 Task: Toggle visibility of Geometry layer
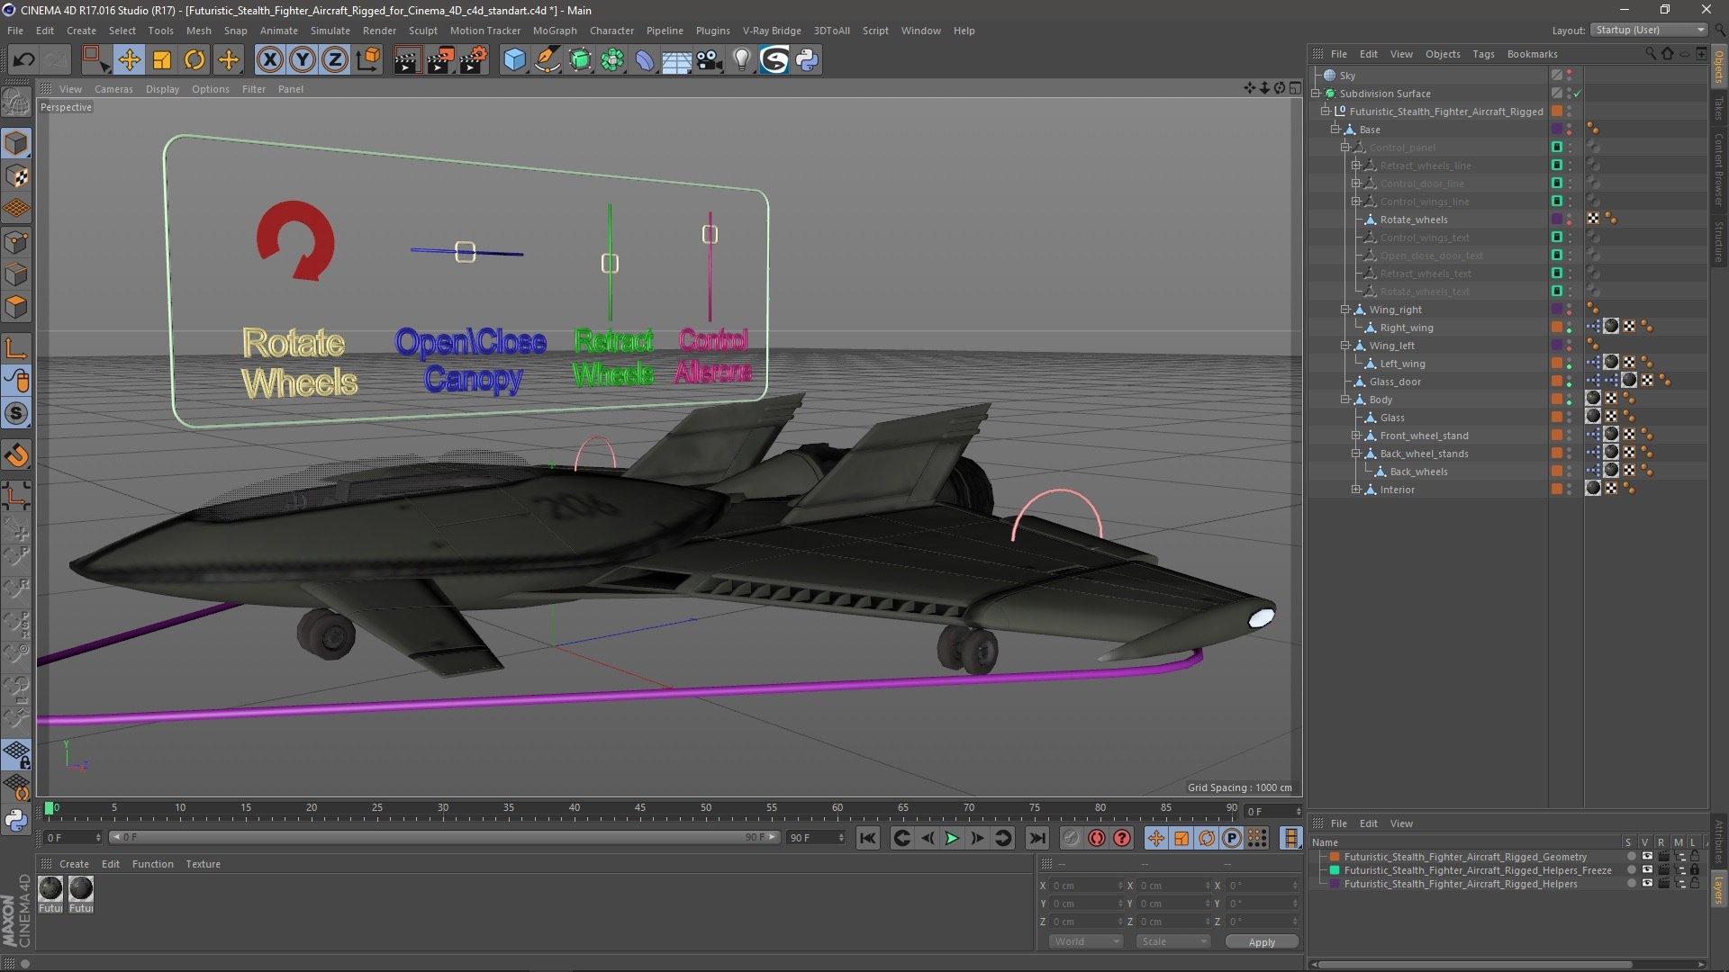pos(1647,857)
